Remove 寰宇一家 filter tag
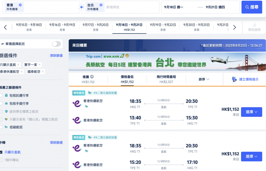The width and height of the screenshot is (266, 171). (x=39, y=65)
